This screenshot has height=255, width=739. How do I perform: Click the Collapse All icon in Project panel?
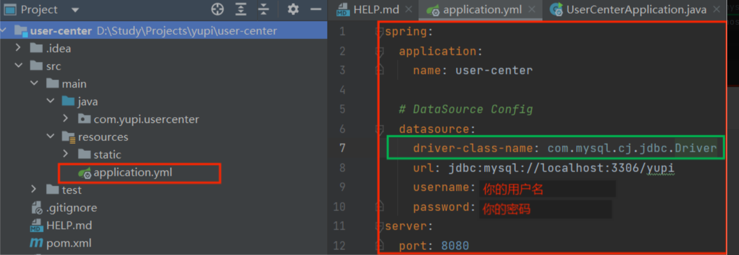(x=264, y=9)
